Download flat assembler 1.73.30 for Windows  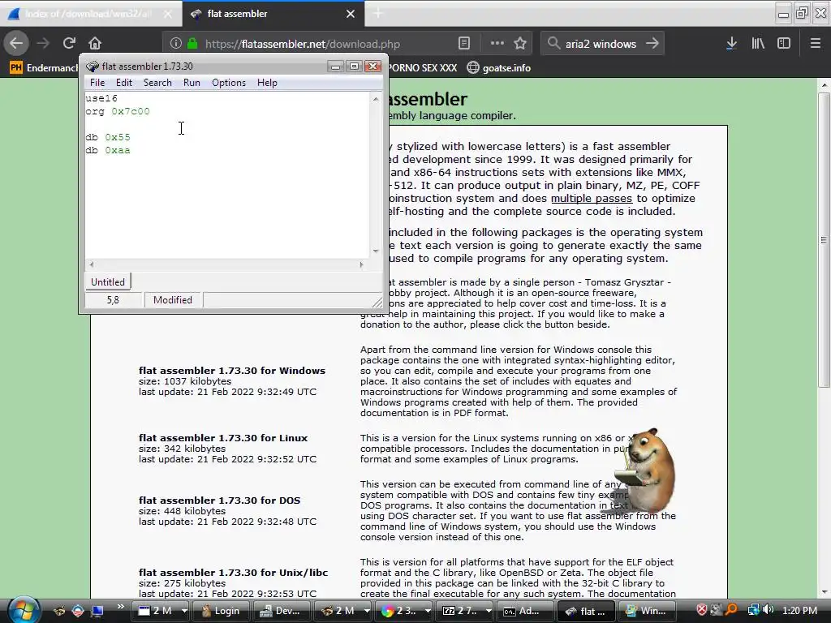232,370
